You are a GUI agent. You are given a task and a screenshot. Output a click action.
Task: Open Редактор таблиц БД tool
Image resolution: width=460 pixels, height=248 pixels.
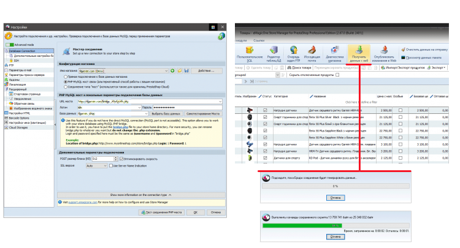[x=272, y=54]
